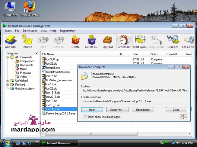Click the drag-target icon in Download complete dialog
This screenshot has width=197, height=147.
[183, 117]
